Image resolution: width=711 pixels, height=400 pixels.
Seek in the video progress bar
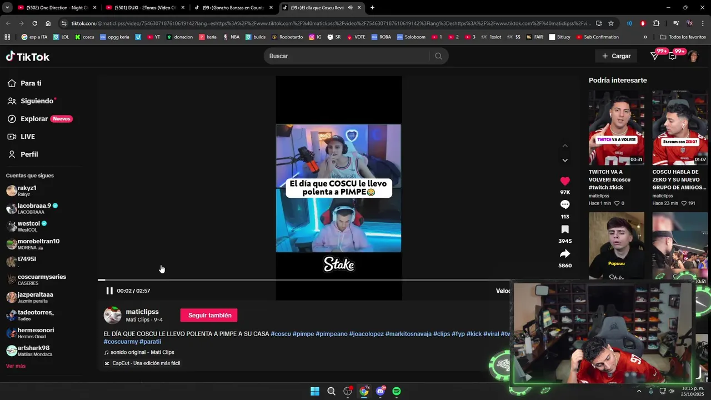pos(303,280)
